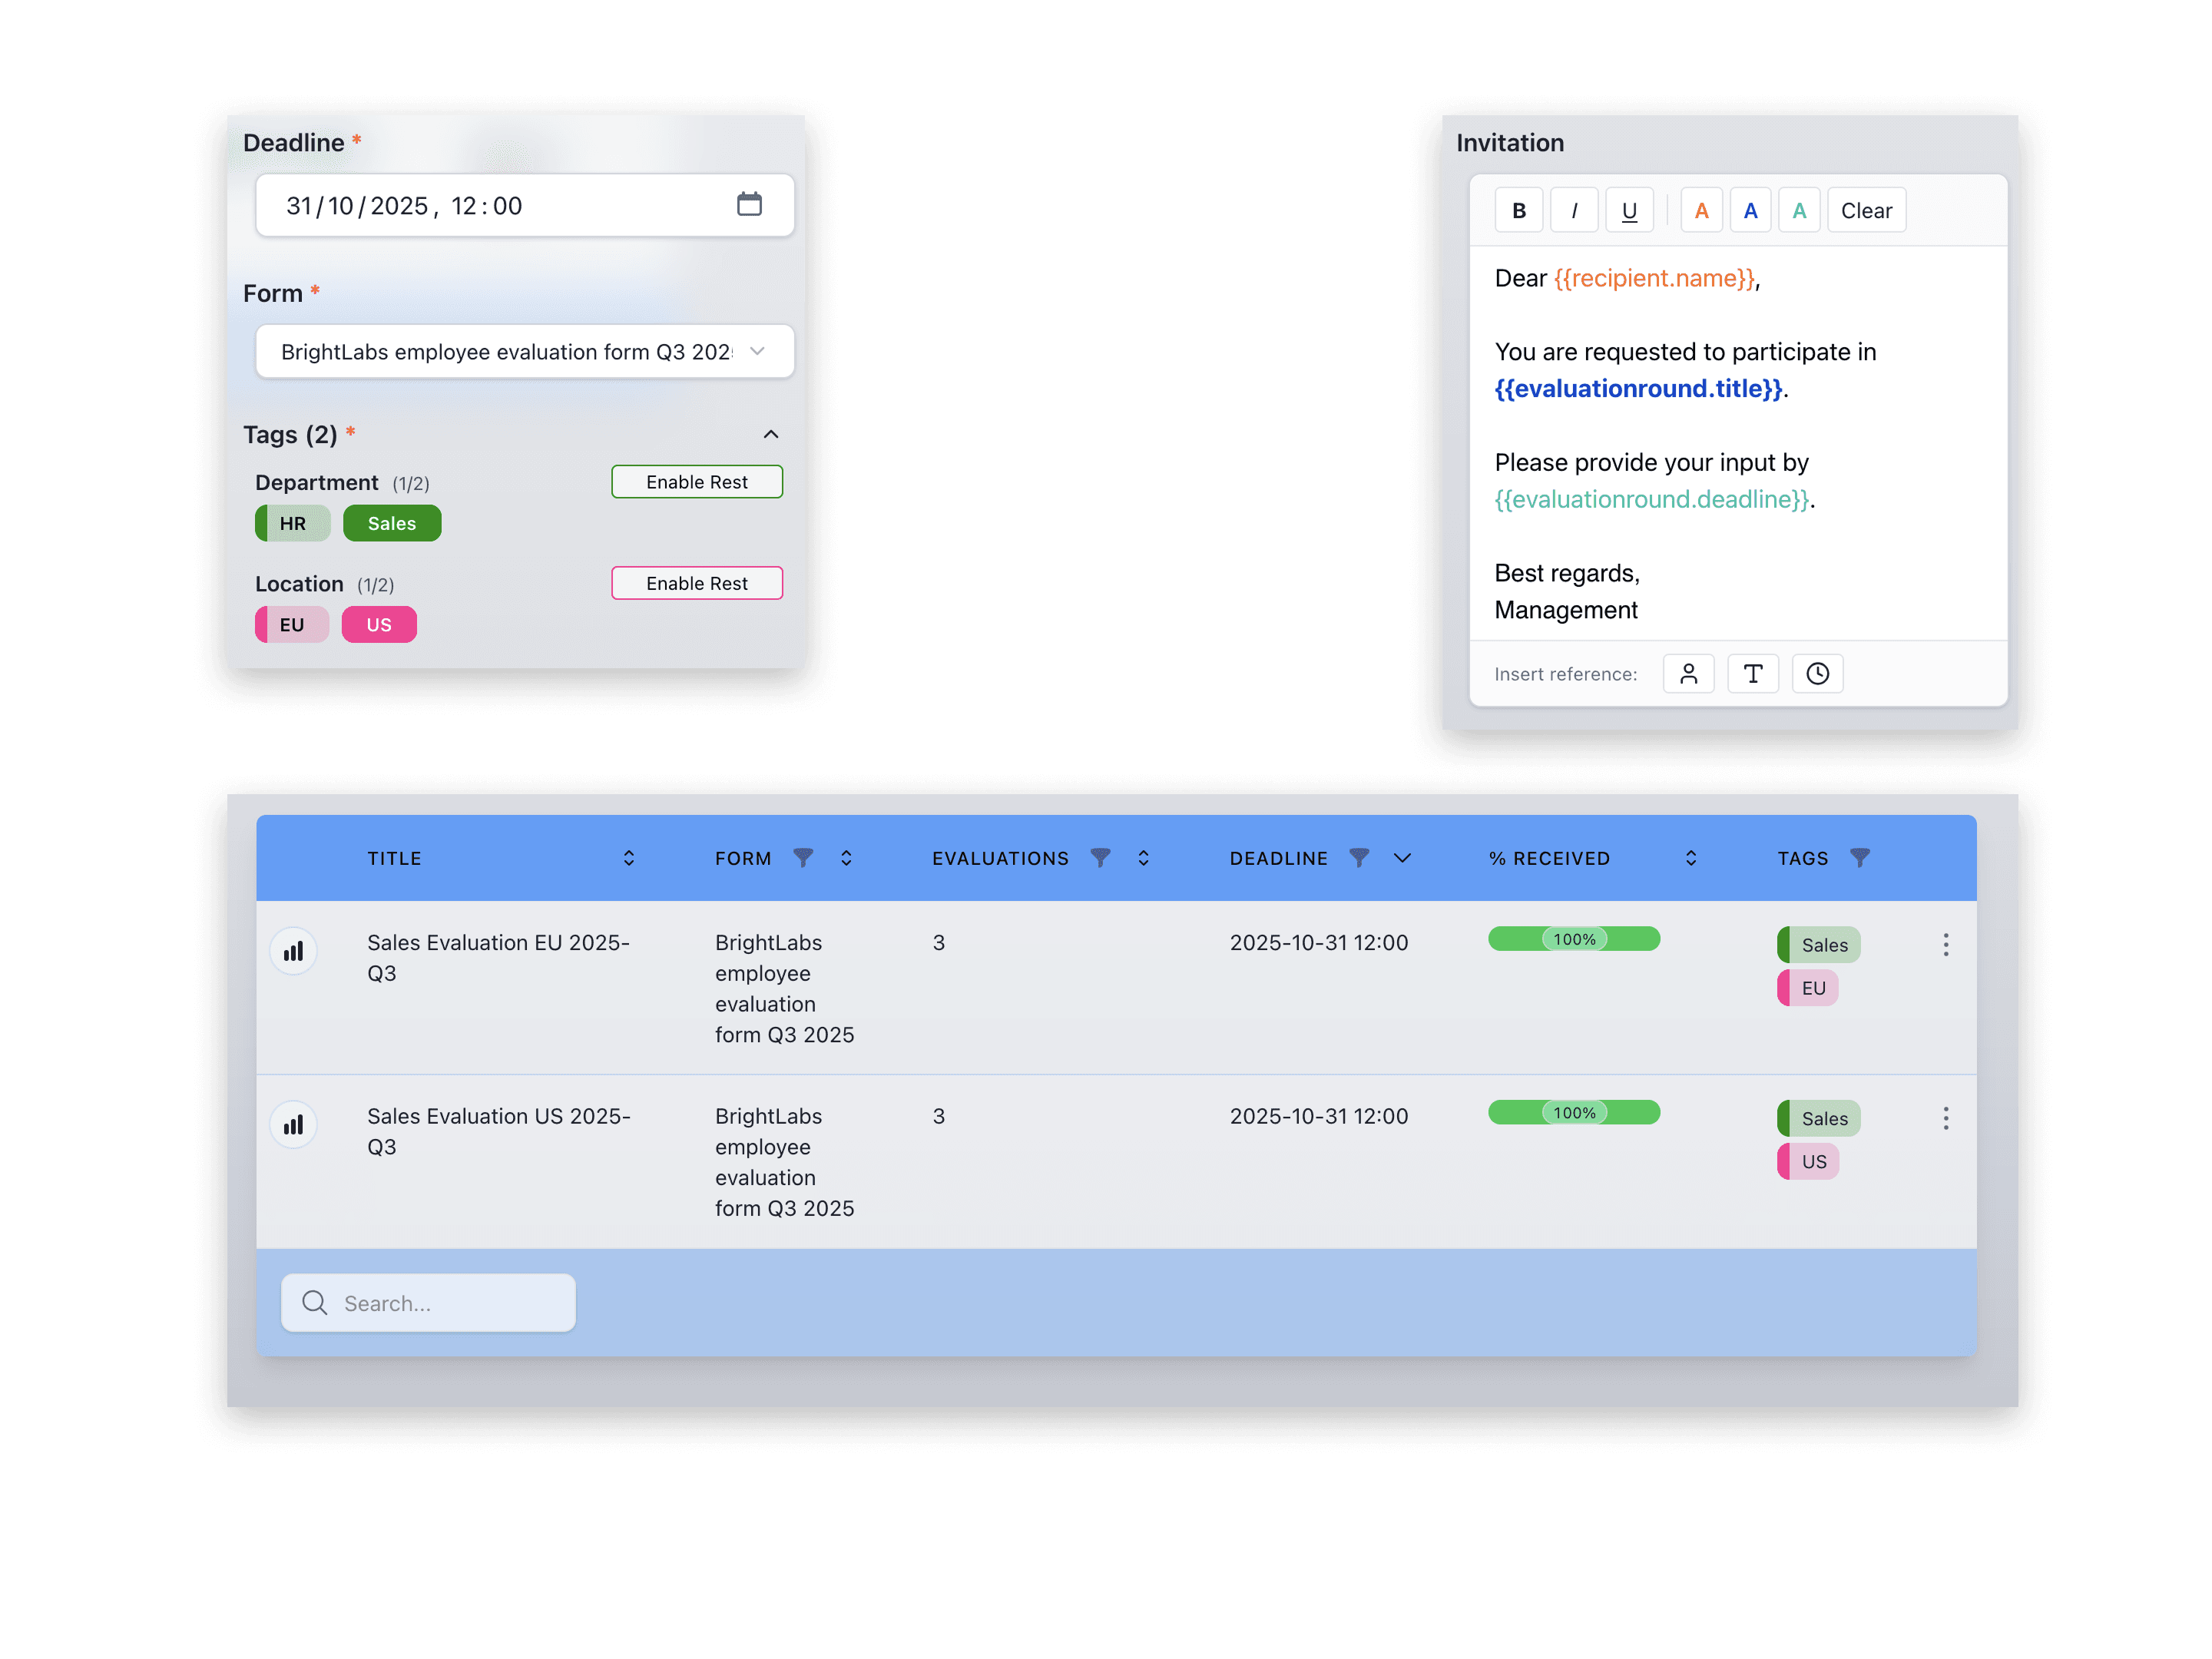Click the filter icon on the TAGS column
Screen dimensions: 2212x1659
tap(1860, 857)
